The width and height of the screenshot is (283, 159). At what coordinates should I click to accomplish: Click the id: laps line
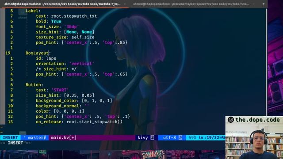(x=46, y=58)
